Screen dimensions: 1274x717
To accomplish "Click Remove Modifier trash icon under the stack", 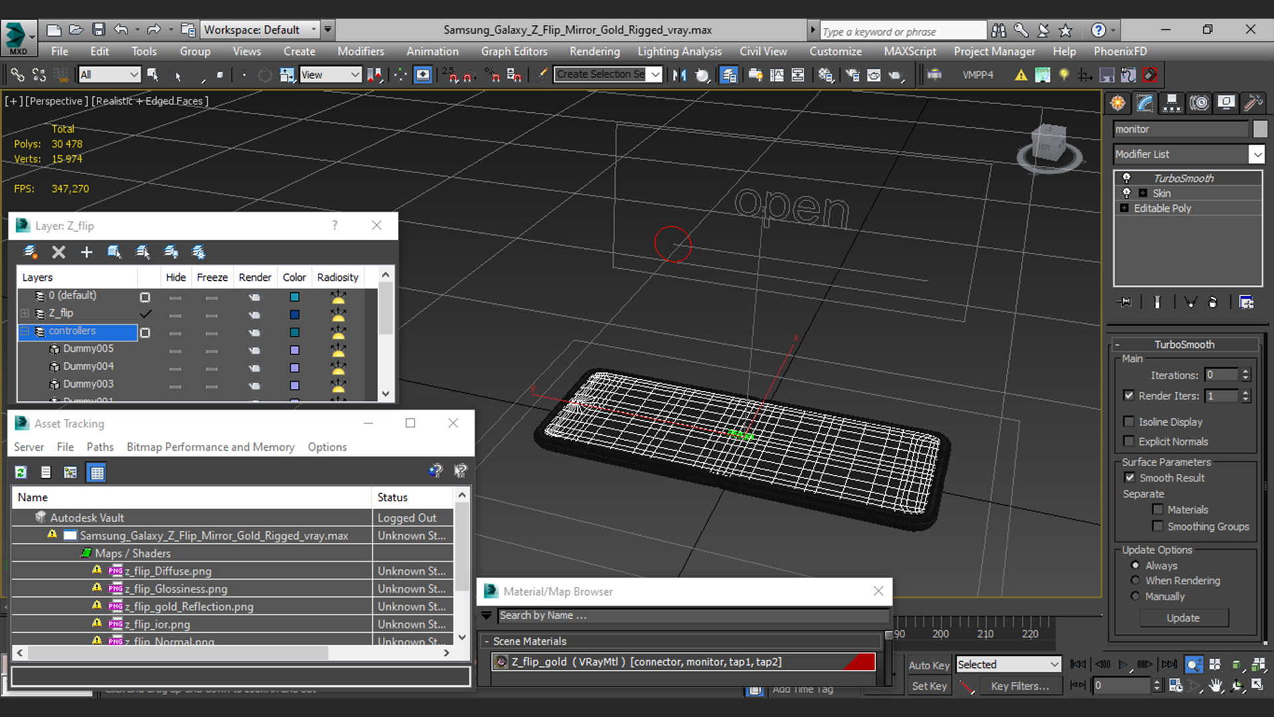I will [1213, 302].
